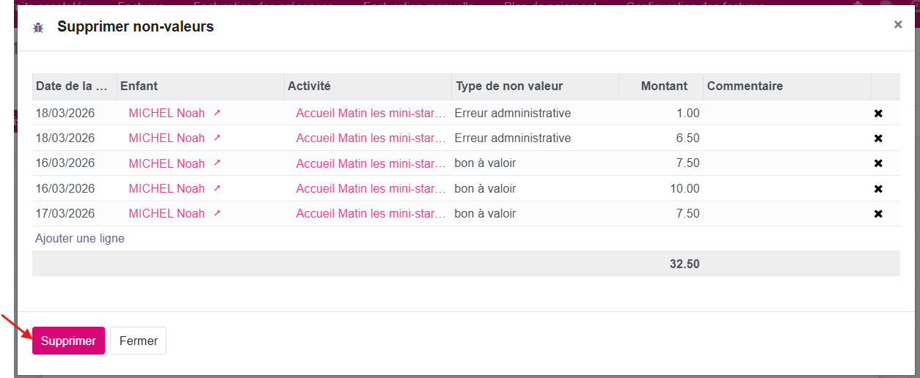Open external link for MICHEL Noah, 17/03/2026 row
The width and height of the screenshot is (920, 378).
[x=216, y=213]
